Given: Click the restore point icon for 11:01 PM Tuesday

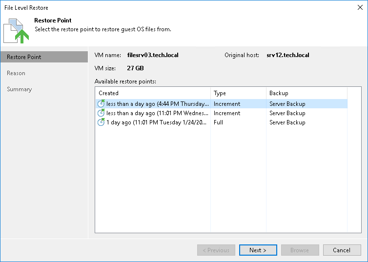Looking at the screenshot, I should 101,122.
